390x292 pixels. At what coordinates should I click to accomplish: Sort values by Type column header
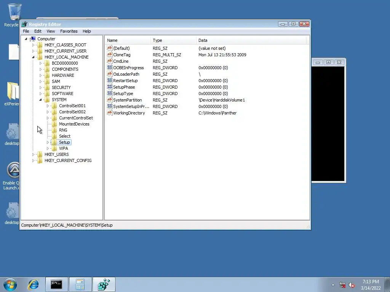[x=173, y=40]
